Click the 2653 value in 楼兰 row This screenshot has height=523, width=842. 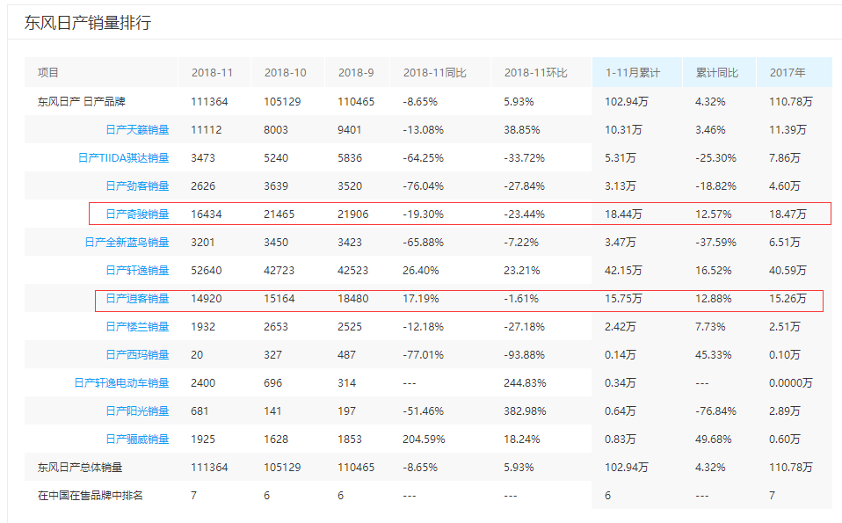[x=276, y=326]
